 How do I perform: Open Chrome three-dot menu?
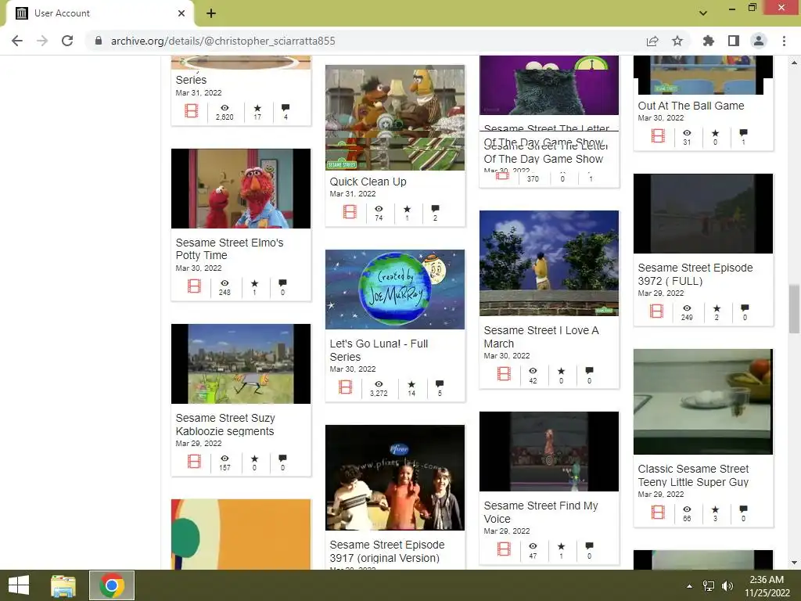(784, 41)
